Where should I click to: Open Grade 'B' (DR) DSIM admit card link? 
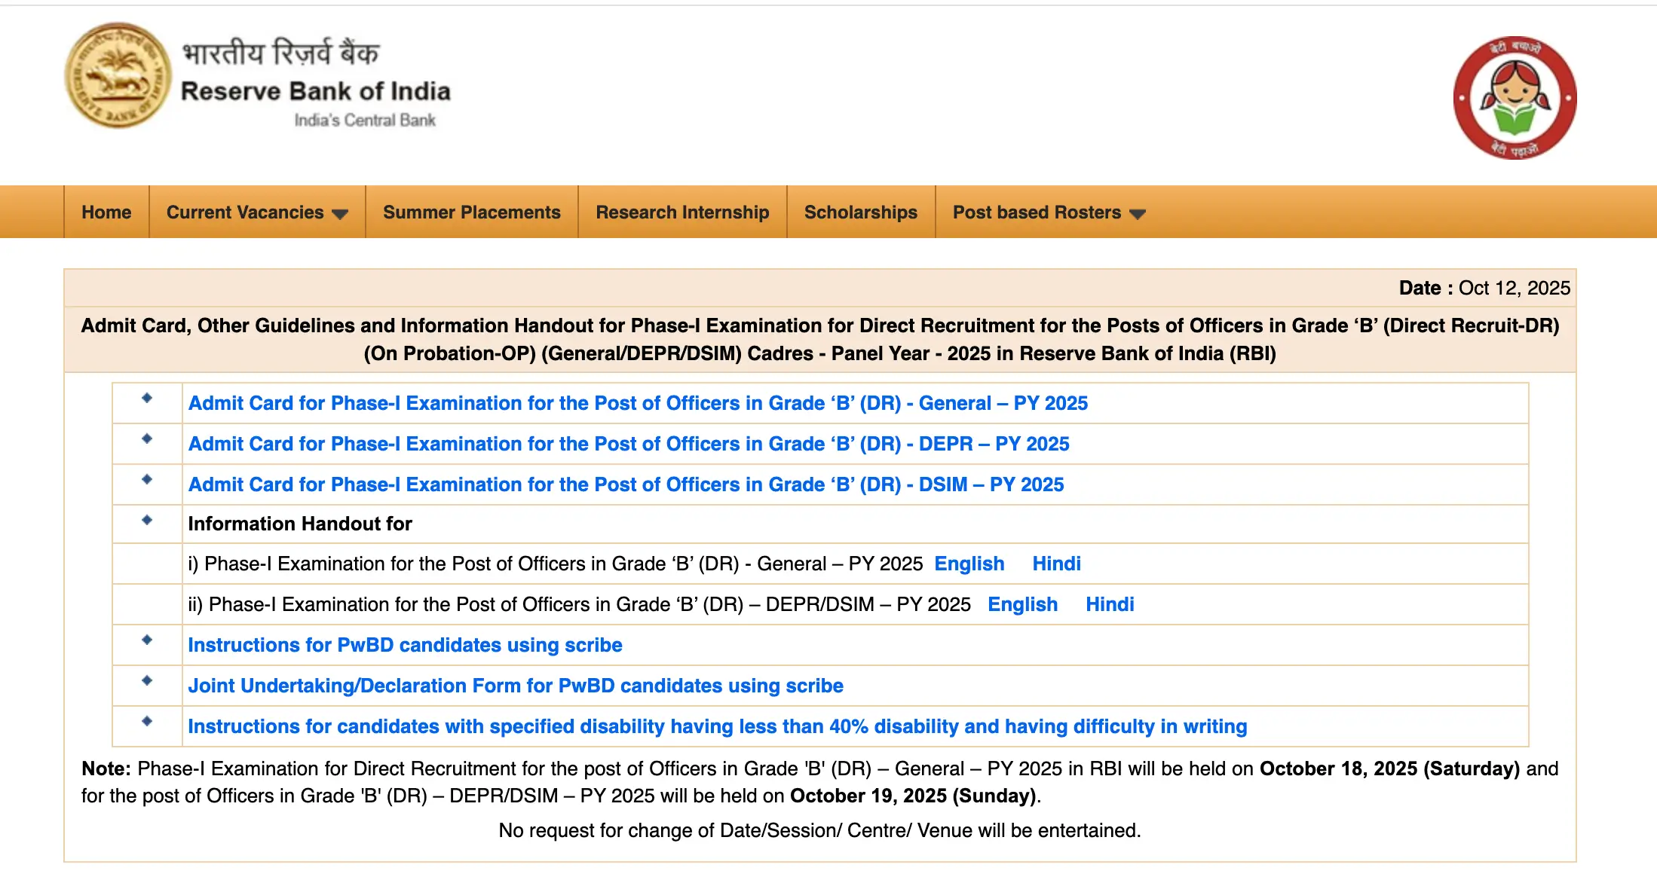click(x=626, y=484)
